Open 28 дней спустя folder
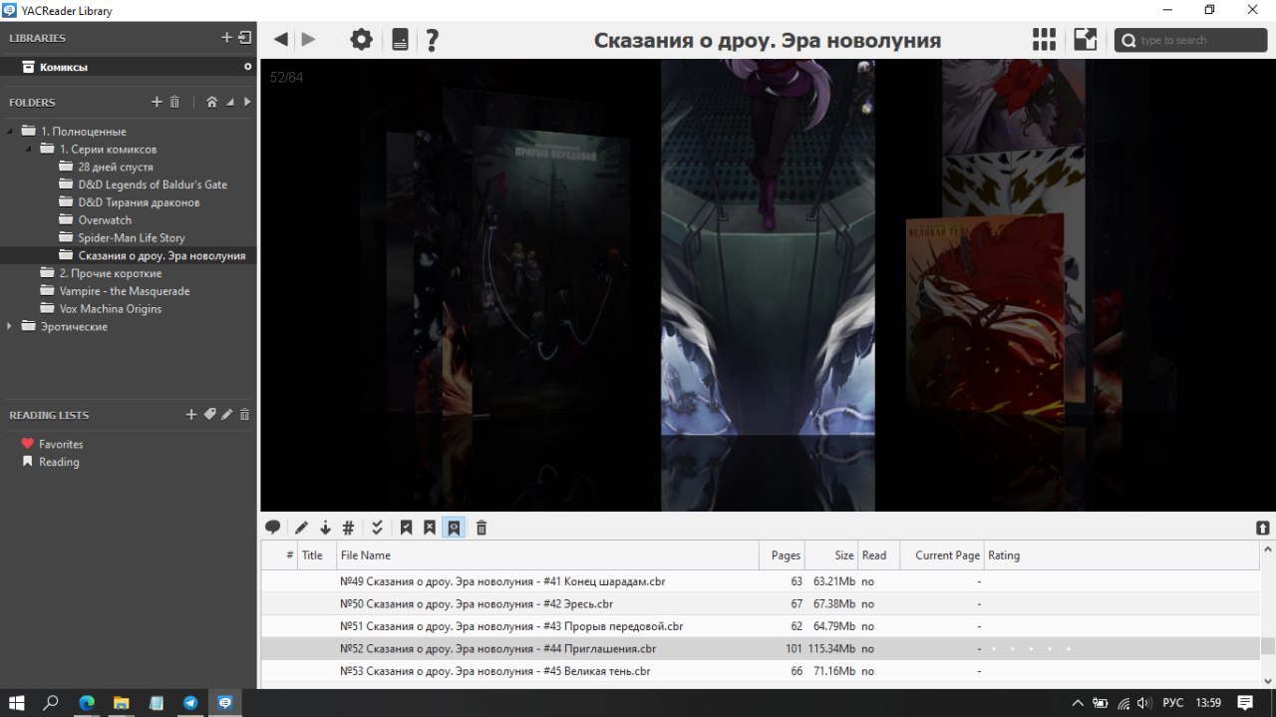The image size is (1276, 717). coord(116,167)
